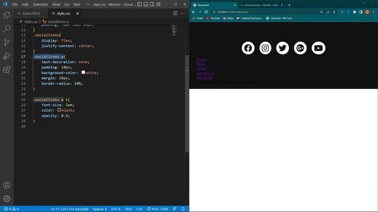Viewport: 378px width, 212px height.
Task: Open the editor More Actions menu
Action: pyautogui.click(x=183, y=14)
